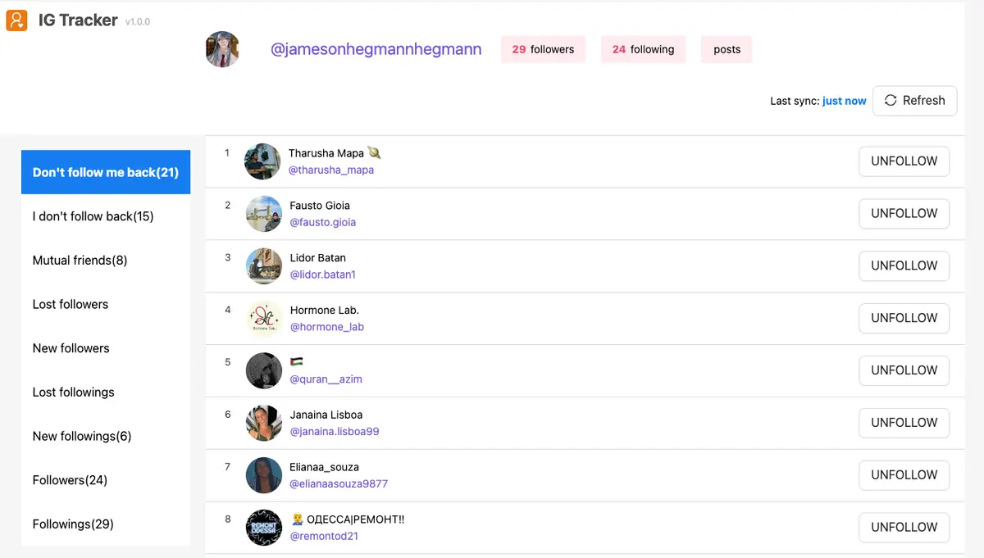
Task: Click Janaina Lisboa's profile picture
Action: coord(263,423)
